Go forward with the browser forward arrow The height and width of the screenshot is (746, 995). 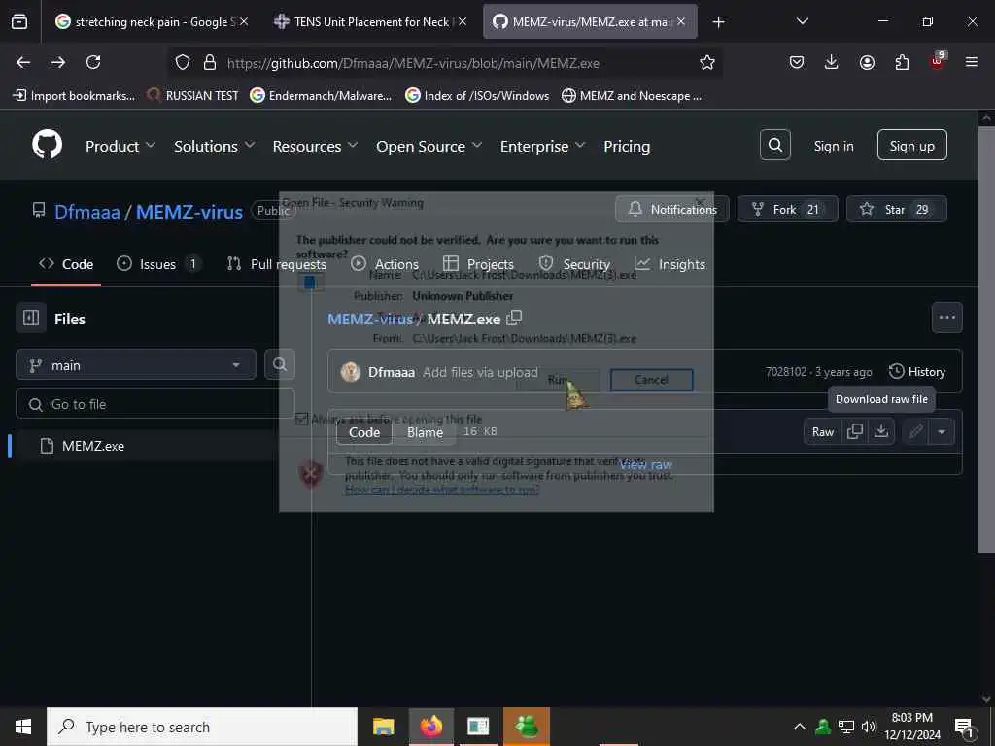point(58,62)
